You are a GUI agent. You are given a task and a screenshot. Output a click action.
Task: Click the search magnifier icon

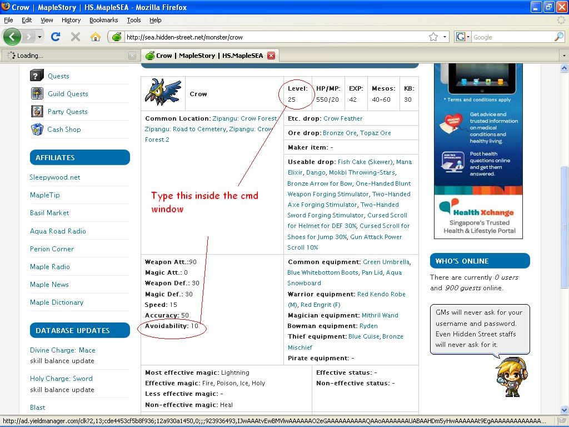559,37
